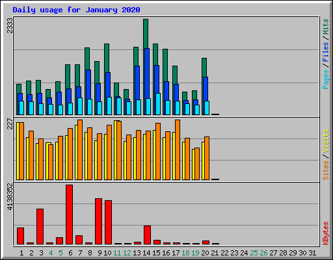Click the cyan "Pages" legend word
The width and height of the screenshot is (333, 260).
pyautogui.click(x=325, y=79)
